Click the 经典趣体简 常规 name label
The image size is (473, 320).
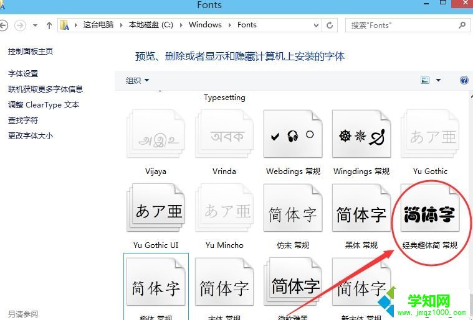[x=430, y=245]
